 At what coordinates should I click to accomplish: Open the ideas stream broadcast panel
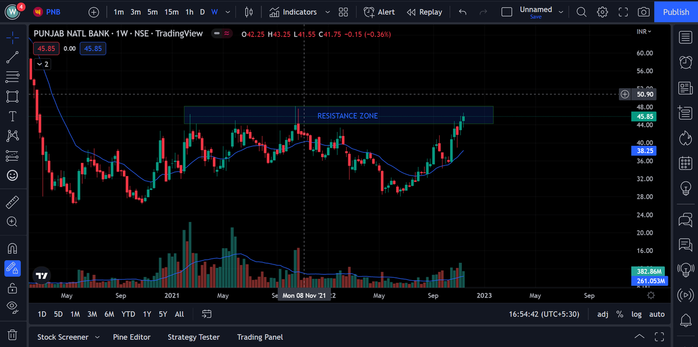685,269
